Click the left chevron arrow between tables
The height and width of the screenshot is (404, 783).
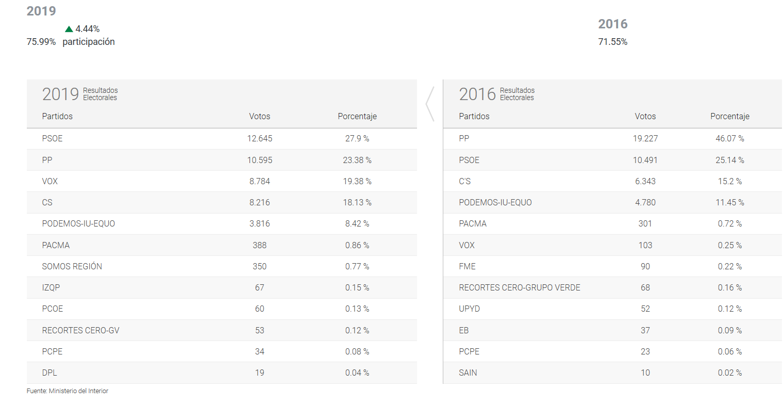(x=430, y=104)
